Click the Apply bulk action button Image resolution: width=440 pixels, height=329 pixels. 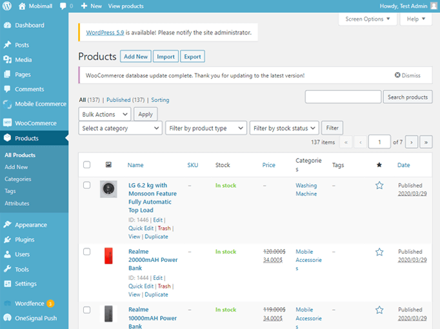click(x=145, y=114)
